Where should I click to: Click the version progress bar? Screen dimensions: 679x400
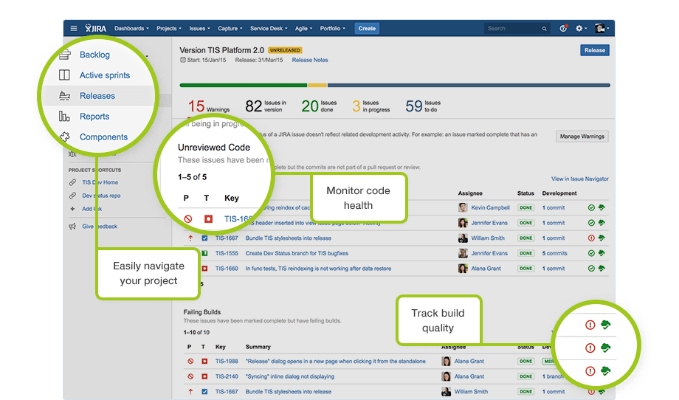tap(395, 86)
